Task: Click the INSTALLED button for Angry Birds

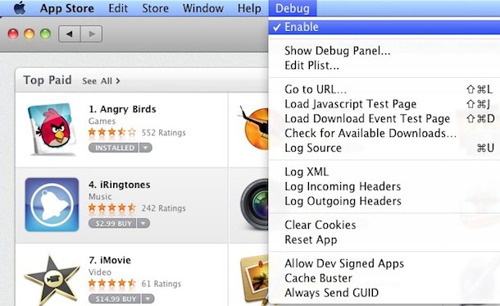Action: 113,148
